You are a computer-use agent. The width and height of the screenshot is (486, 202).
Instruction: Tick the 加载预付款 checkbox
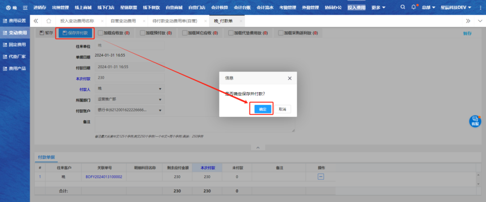coord(143,33)
